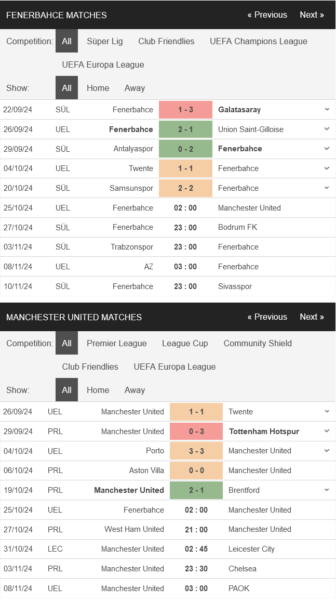Open the Porto 3-3 match chevron
Viewport: 336px width, 601px height.
pyautogui.click(x=327, y=451)
